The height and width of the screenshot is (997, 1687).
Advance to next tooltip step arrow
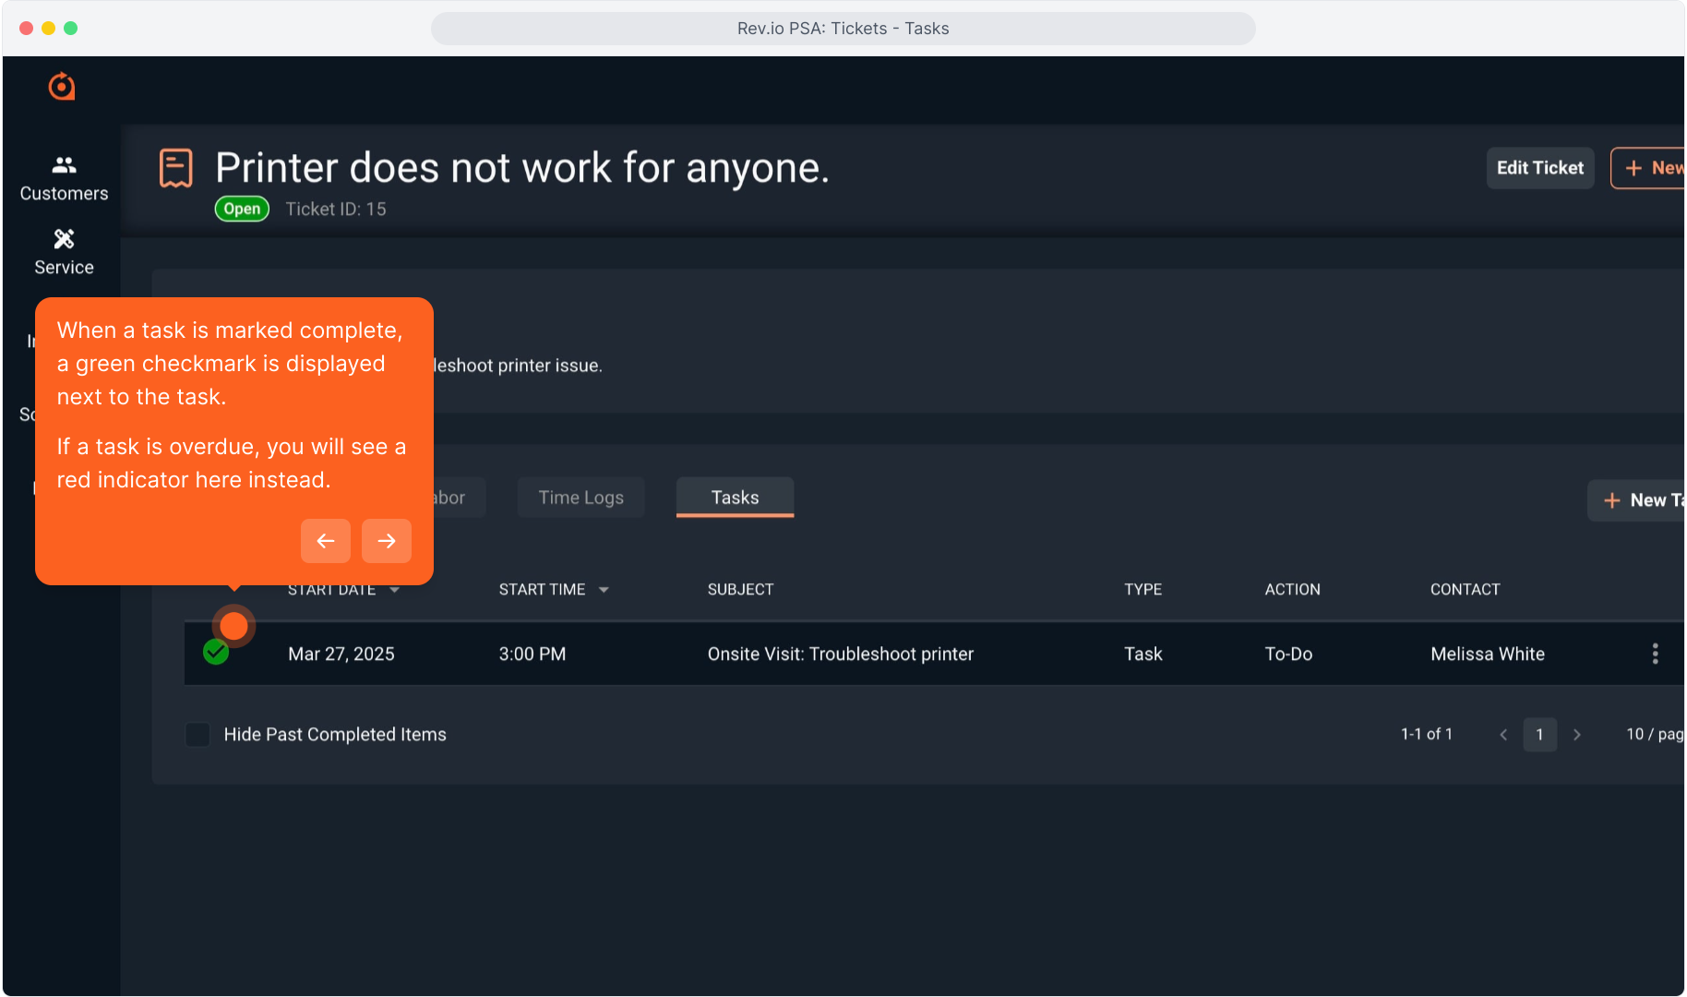click(x=387, y=541)
